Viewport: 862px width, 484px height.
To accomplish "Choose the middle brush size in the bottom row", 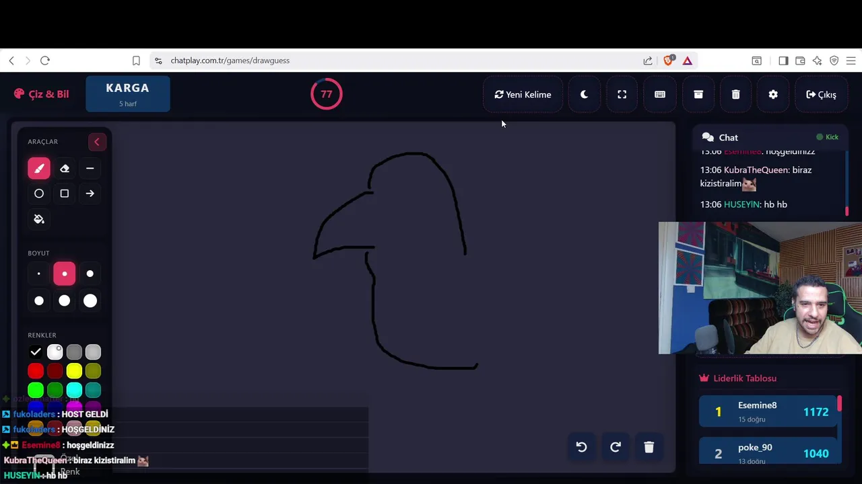I will (x=65, y=300).
